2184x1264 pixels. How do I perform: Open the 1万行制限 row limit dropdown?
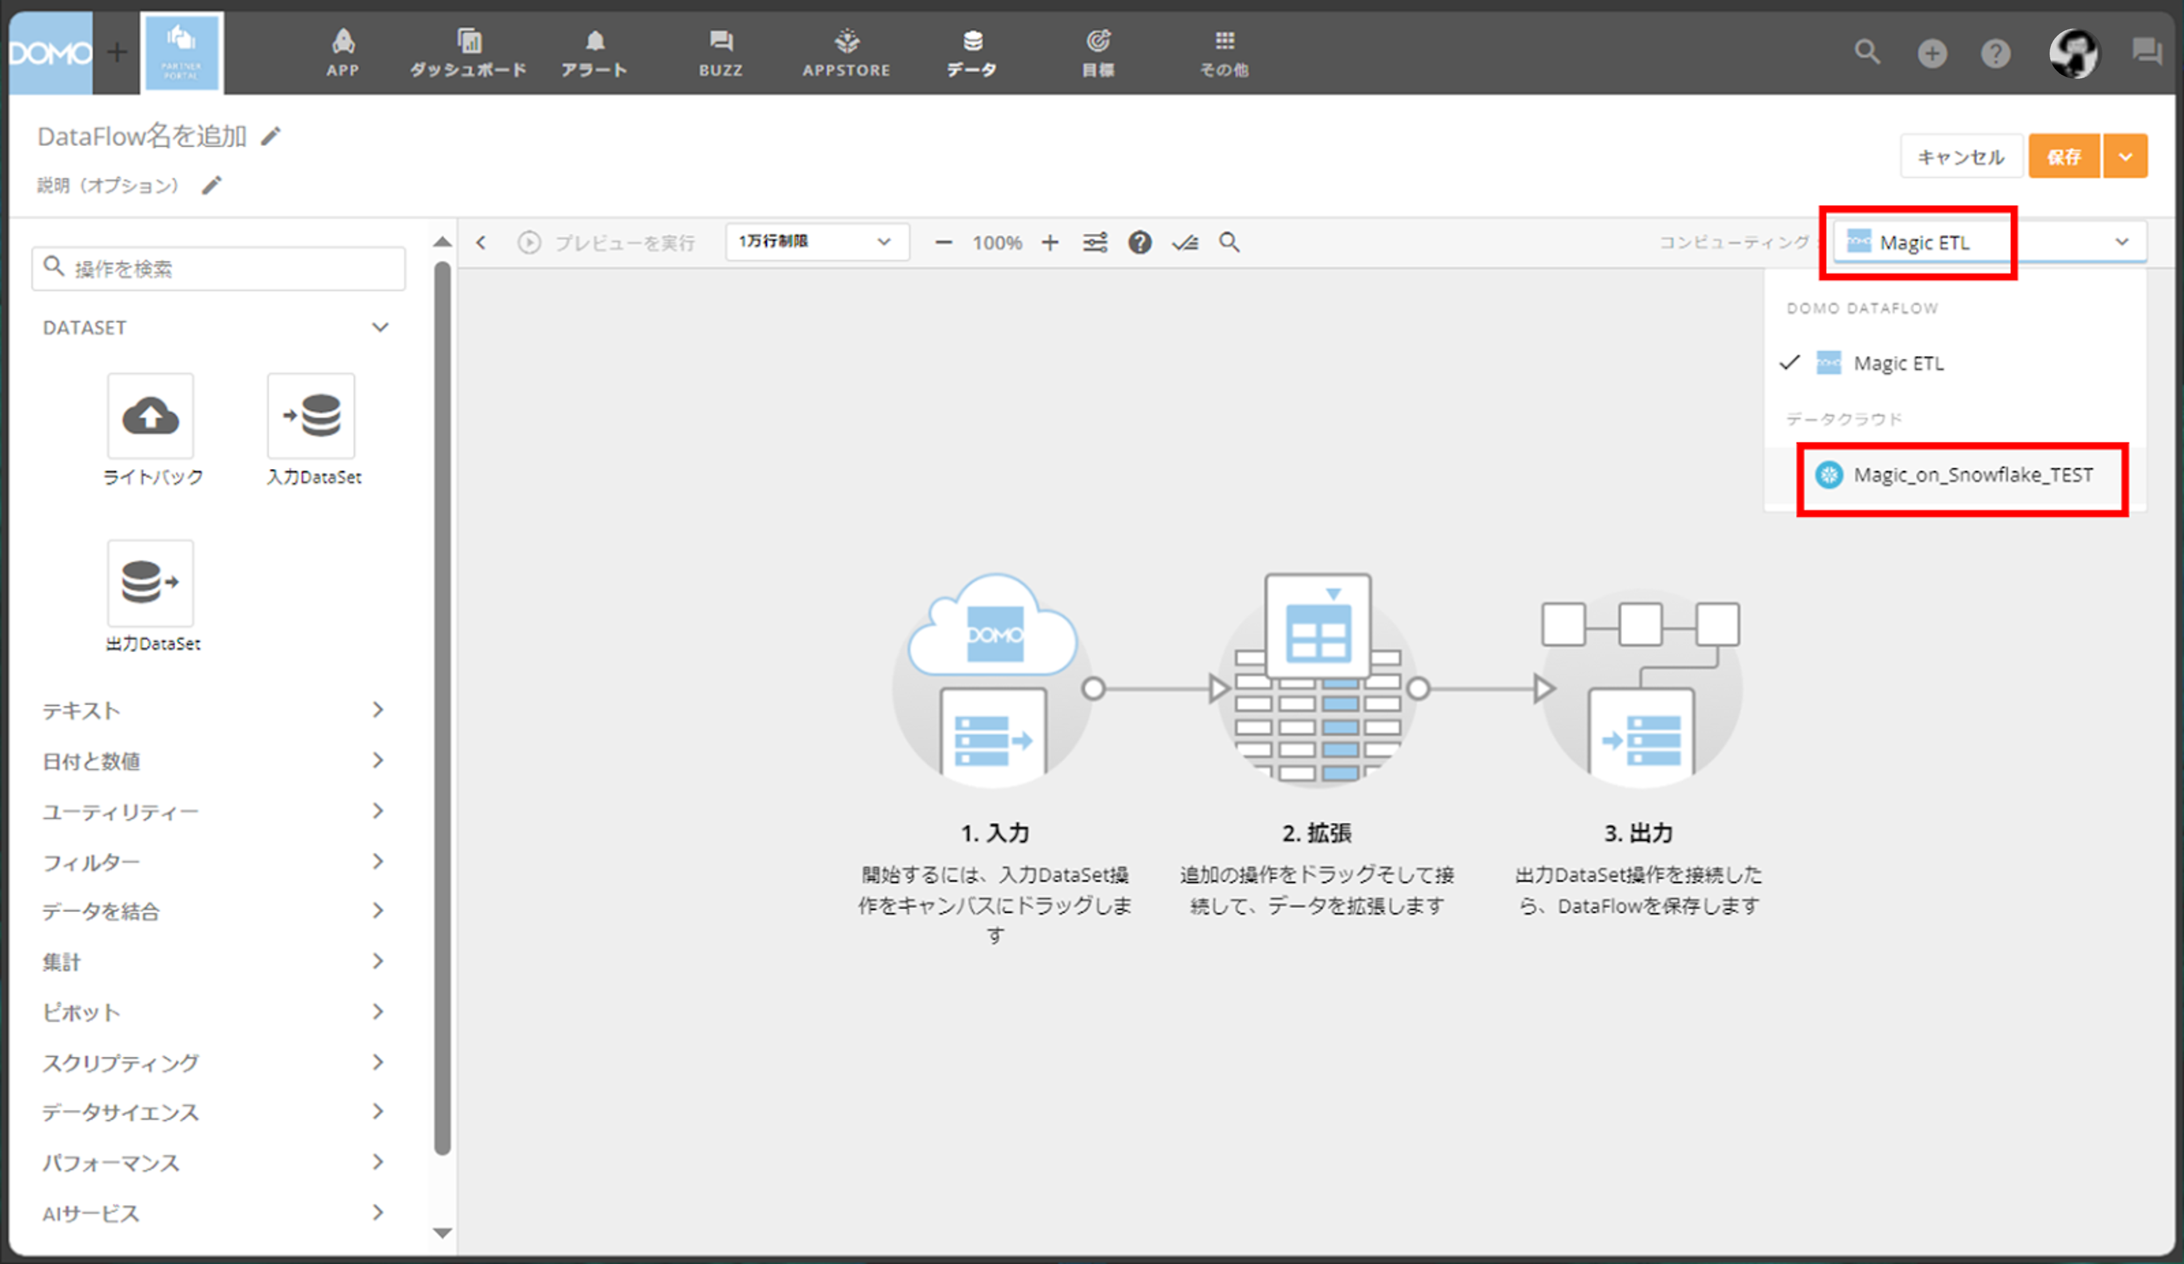(x=817, y=242)
